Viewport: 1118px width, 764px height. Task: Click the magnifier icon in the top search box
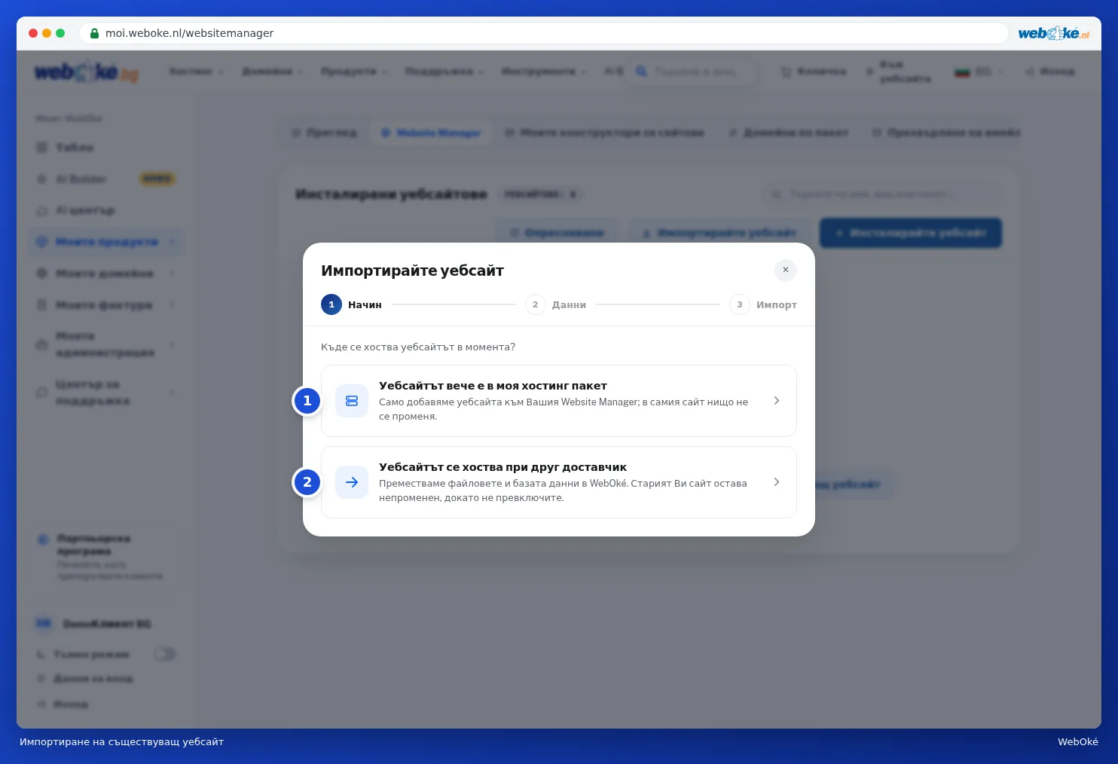coord(641,72)
